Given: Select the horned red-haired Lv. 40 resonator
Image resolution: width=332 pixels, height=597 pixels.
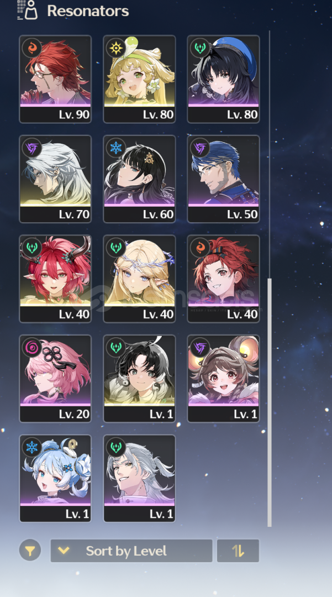Looking at the screenshot, I should click(x=56, y=279).
